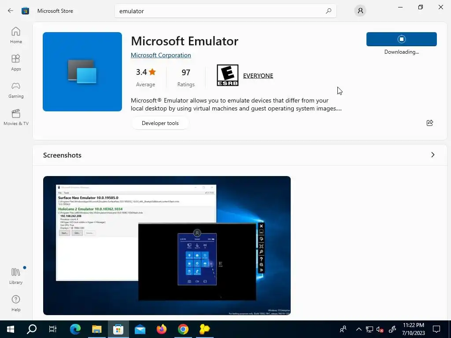The height and width of the screenshot is (338, 451).
Task: Open the Home section in sidebar
Action: click(x=16, y=35)
